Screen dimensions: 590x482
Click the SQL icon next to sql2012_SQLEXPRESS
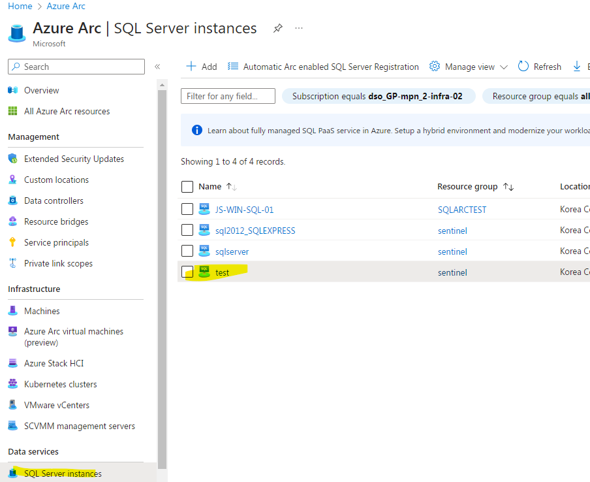pos(204,230)
